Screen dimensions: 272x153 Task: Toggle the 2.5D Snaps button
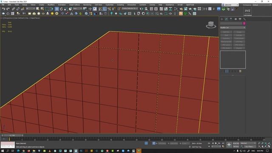coord(100,9)
